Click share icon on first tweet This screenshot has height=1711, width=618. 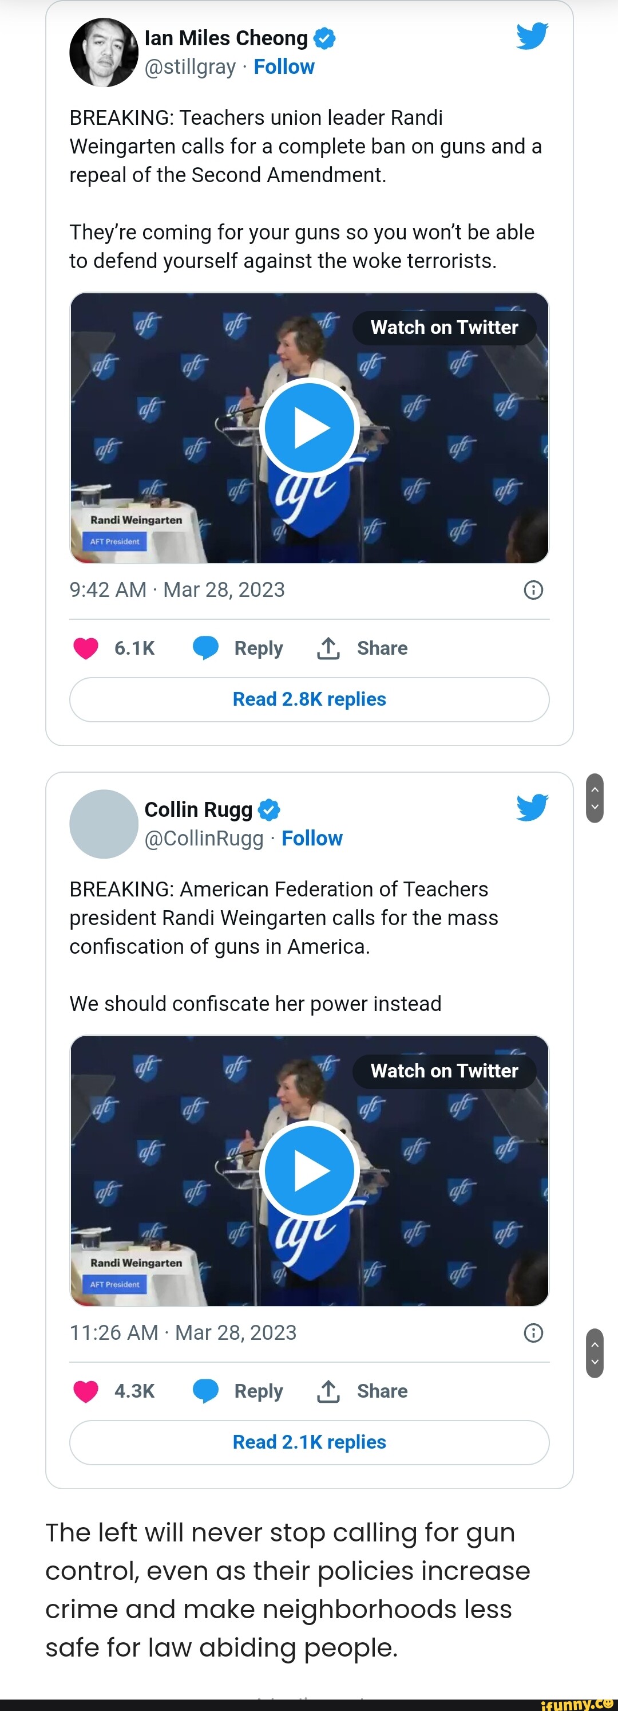tap(328, 648)
